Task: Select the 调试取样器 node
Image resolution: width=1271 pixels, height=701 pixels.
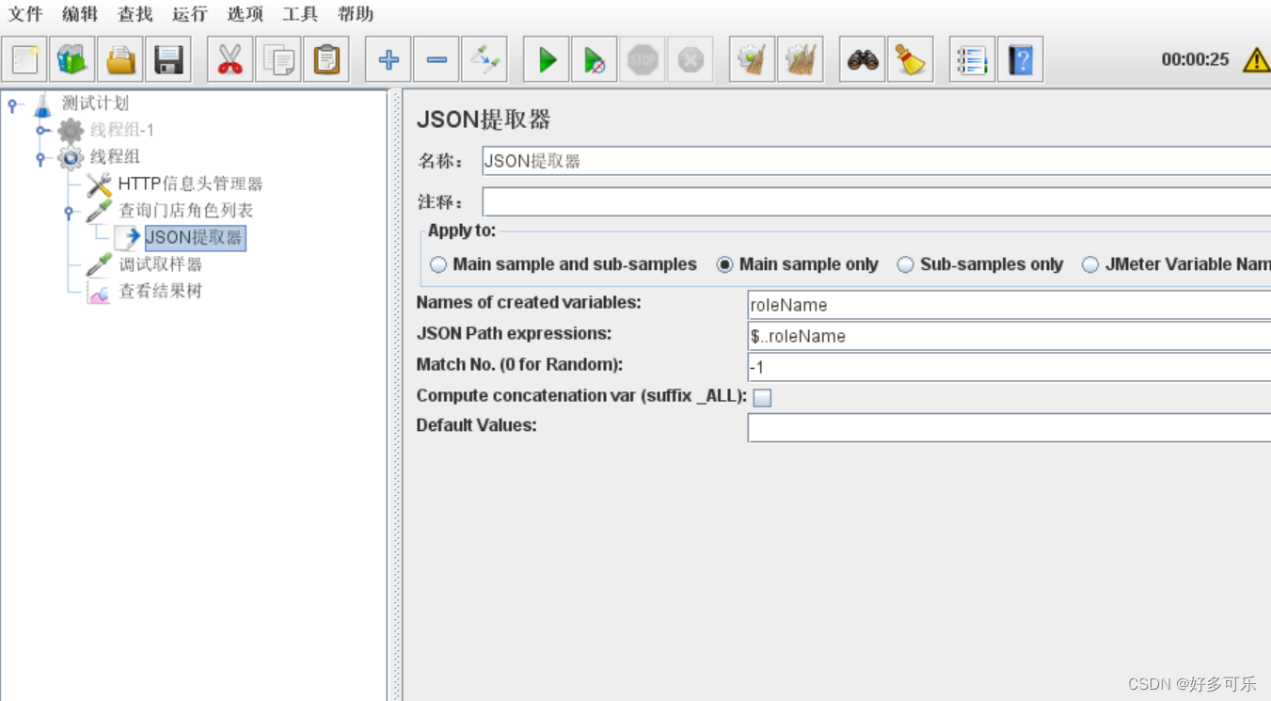Action: [160, 264]
